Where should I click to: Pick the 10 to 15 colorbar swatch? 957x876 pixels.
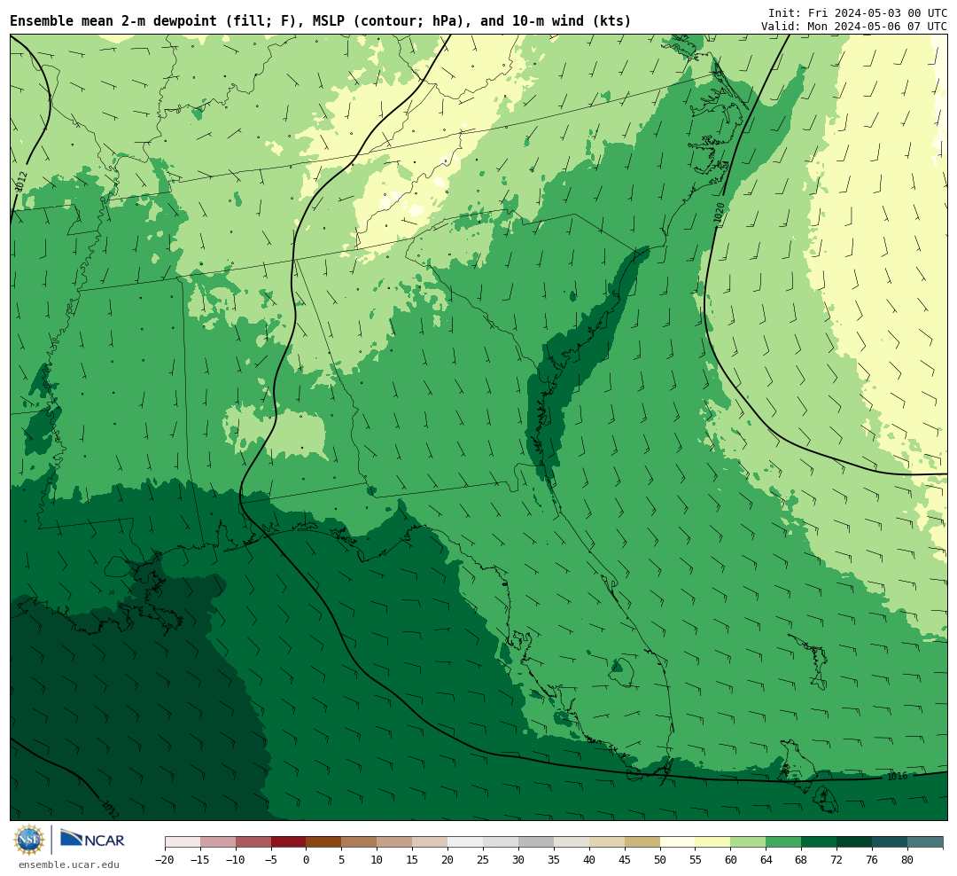click(395, 842)
